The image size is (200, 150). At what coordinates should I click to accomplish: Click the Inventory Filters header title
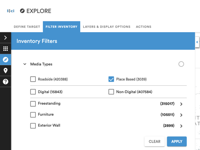[x=37, y=41]
